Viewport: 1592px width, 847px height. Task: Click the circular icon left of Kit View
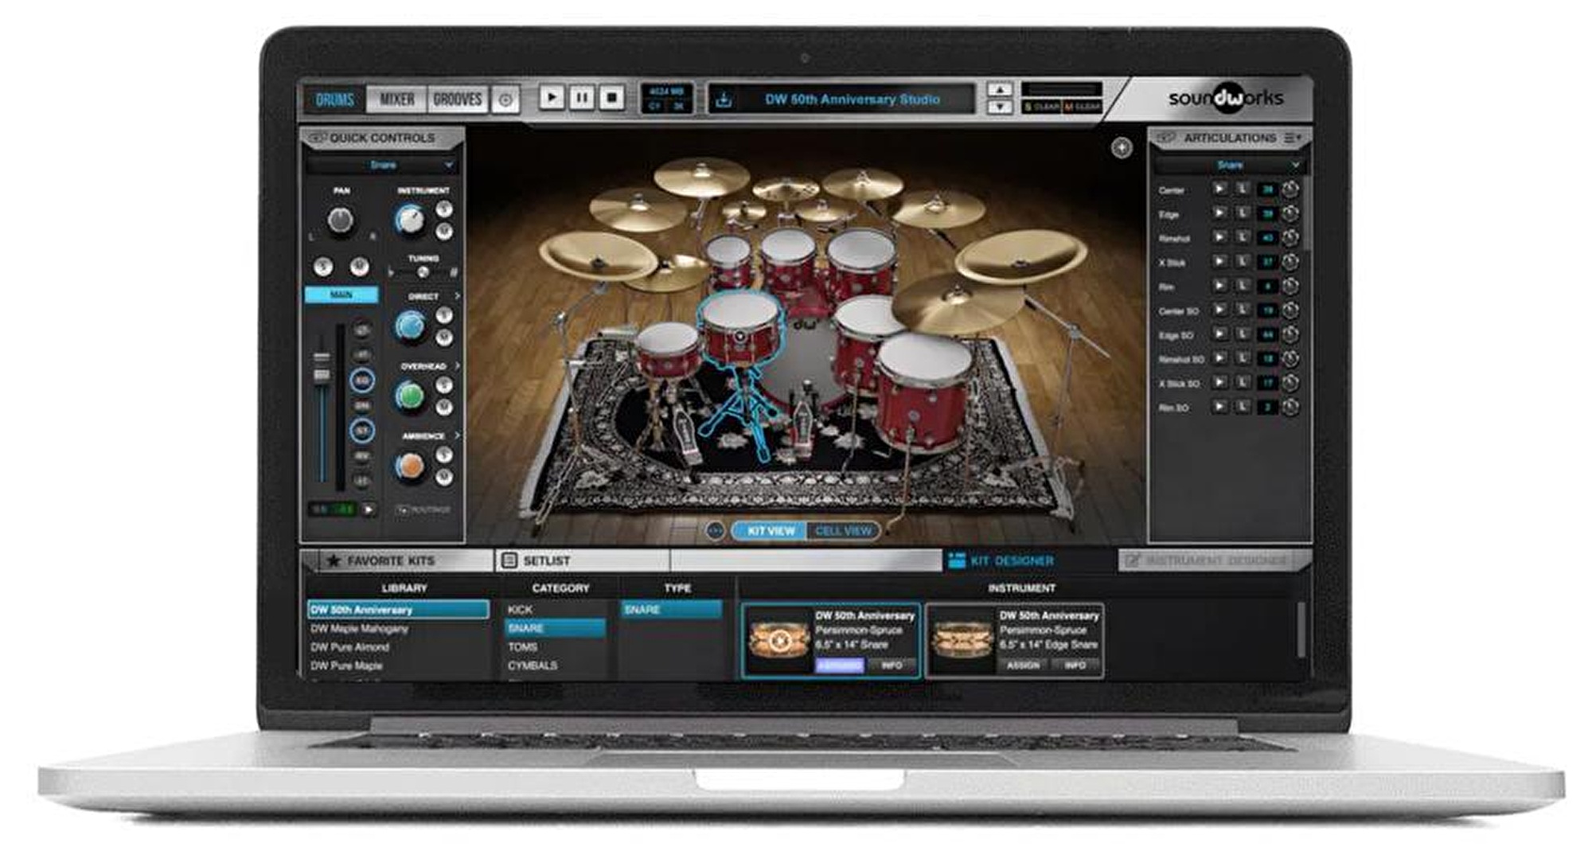pos(715,530)
